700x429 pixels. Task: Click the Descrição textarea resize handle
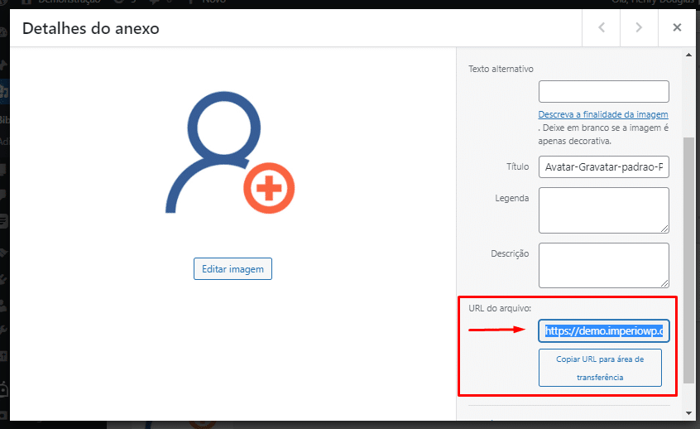click(x=664, y=283)
